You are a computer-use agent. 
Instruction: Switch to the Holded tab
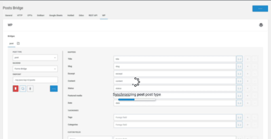[x=71, y=15]
